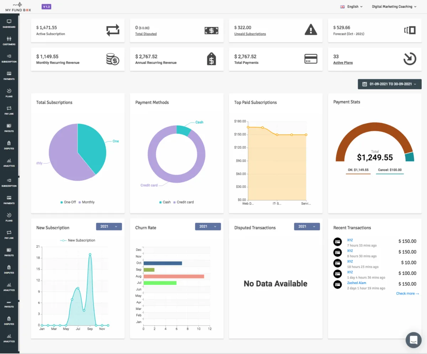Click card icon for 1 day ago transaction
The width and height of the screenshot is (427, 354).
click(337, 274)
